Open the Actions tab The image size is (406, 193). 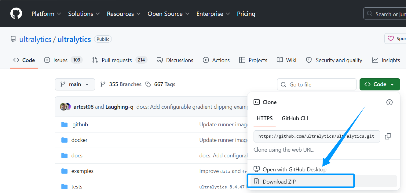click(216, 60)
